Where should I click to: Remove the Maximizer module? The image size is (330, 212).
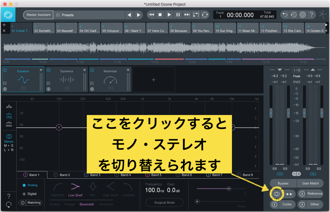(x=128, y=70)
